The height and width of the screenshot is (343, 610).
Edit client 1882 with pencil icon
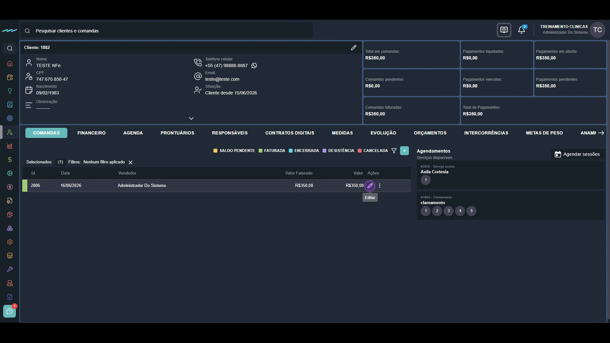(354, 48)
